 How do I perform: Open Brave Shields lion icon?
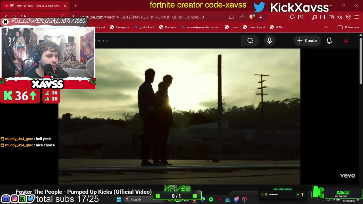[251, 17]
